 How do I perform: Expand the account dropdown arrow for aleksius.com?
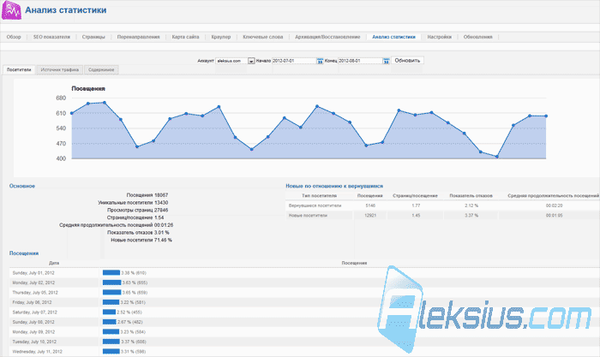coord(251,61)
